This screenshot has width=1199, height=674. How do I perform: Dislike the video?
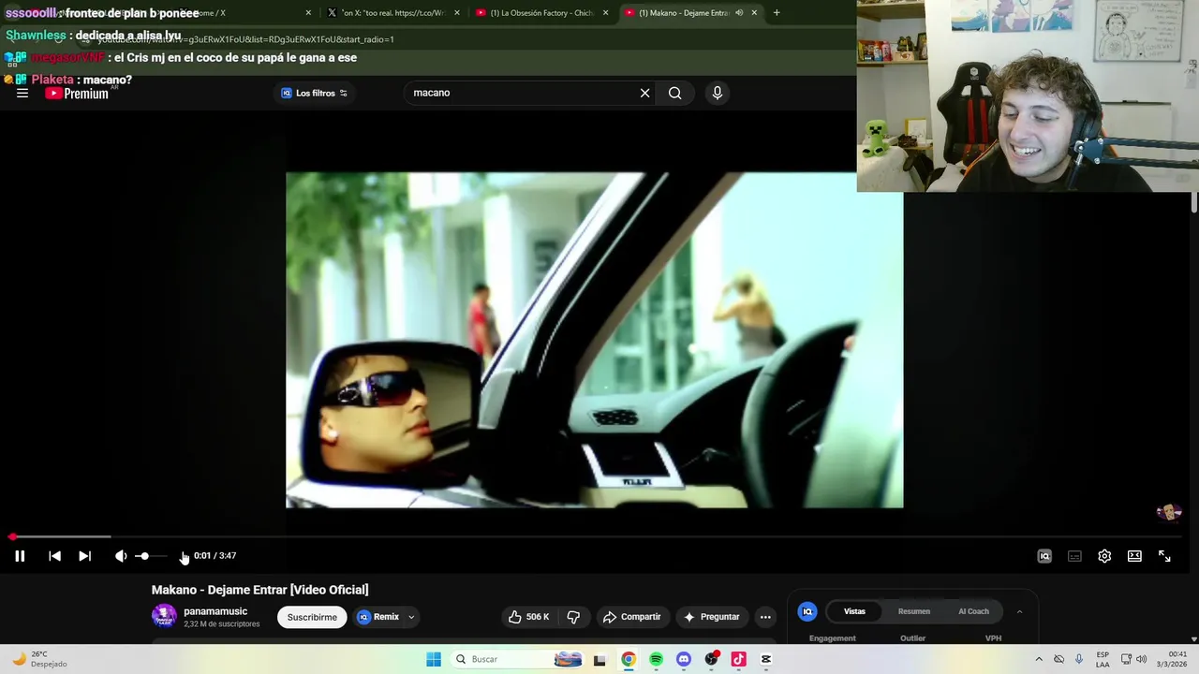click(x=573, y=617)
